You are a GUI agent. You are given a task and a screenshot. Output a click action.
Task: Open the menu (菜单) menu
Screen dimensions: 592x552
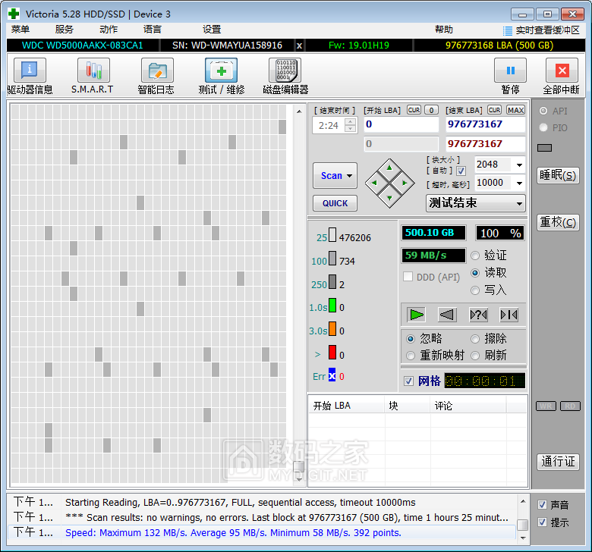(20, 30)
